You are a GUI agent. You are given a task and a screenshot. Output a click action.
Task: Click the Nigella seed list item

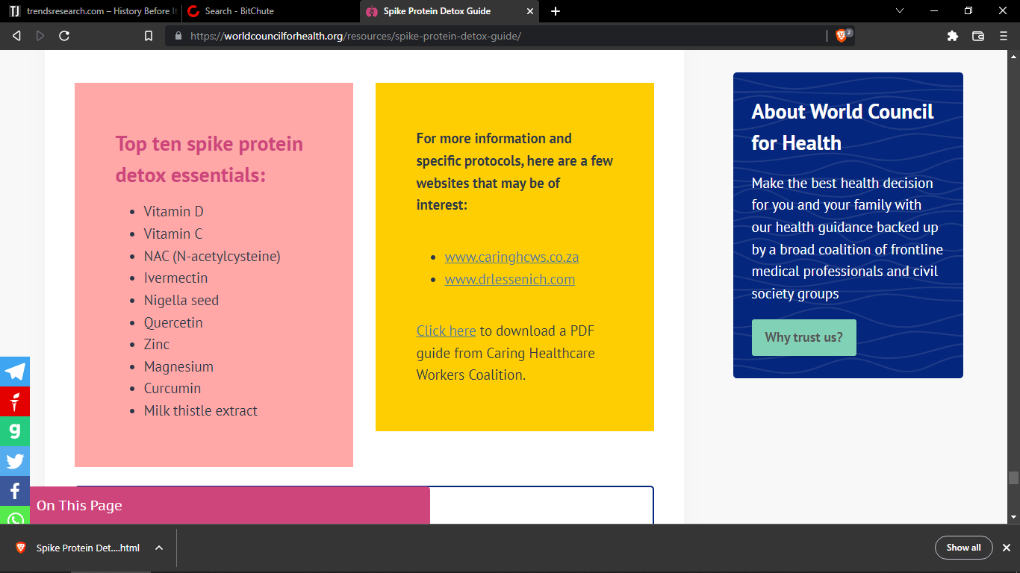point(181,301)
